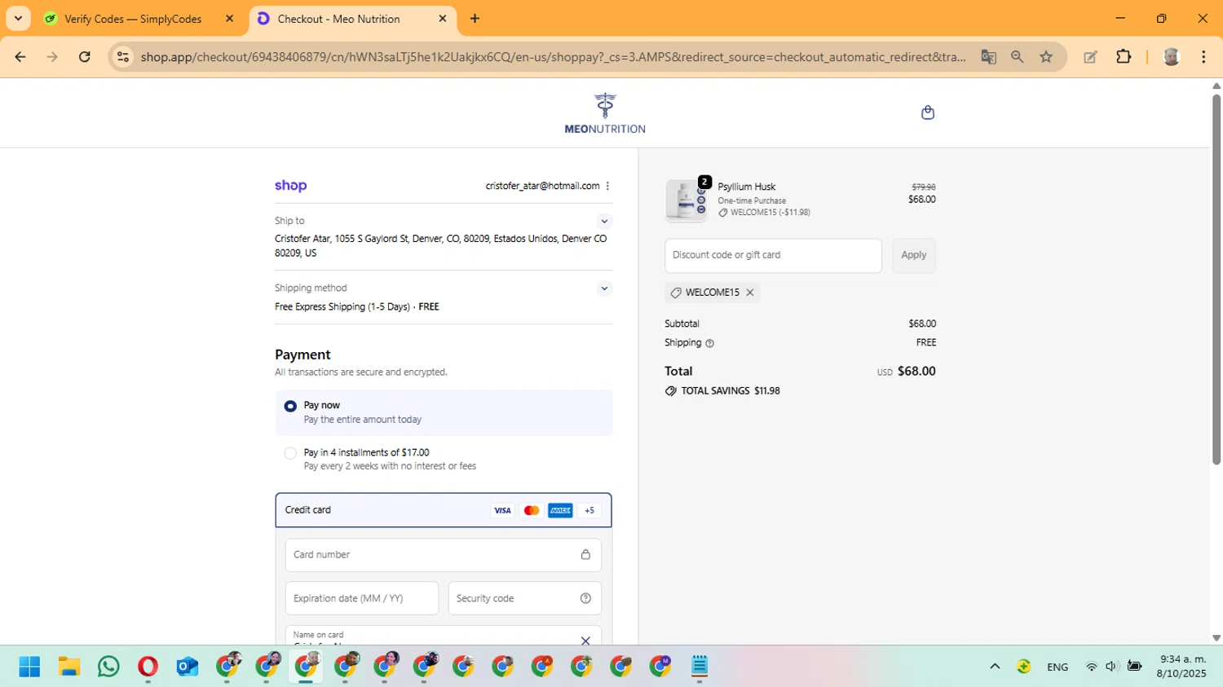The height and width of the screenshot is (687, 1223).
Task: Open a new browser tab
Action: point(475,19)
